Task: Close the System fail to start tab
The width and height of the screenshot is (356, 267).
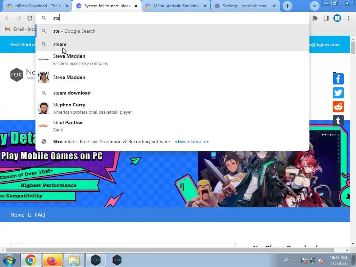Action: coord(136,6)
